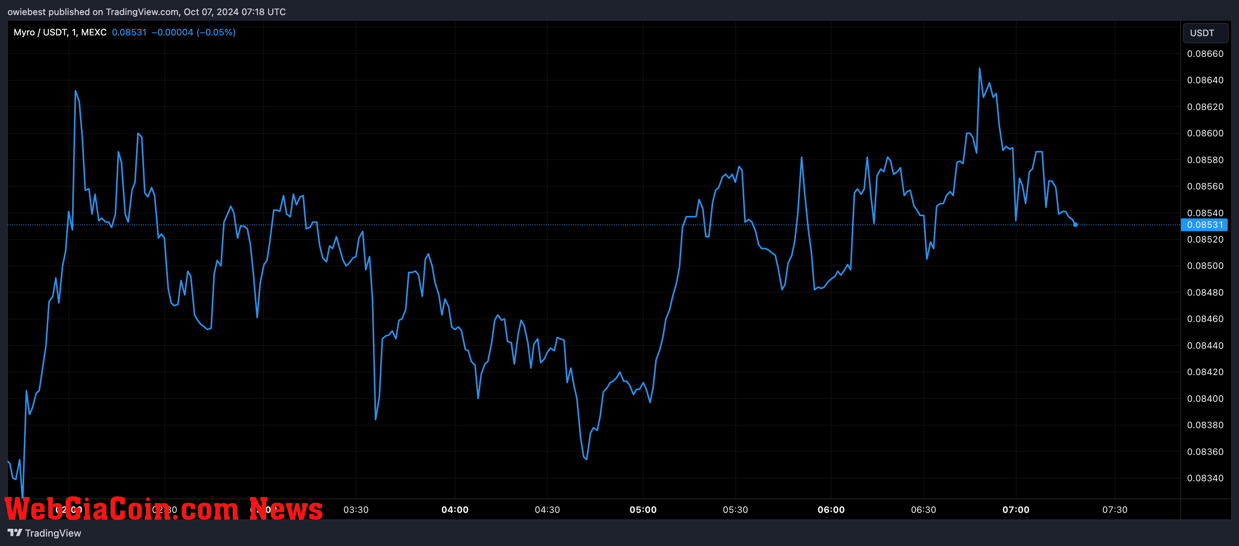Click the TradingView logo at bottom left
1239x546 pixels.
[x=14, y=532]
